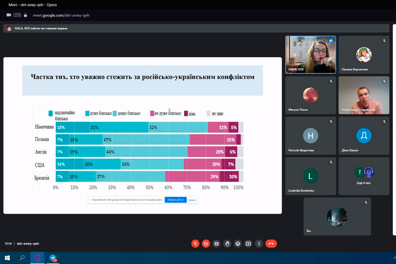The height and width of the screenshot is (264, 396).
Task: Click muted mic icon on Liudmila Komlenko tile
Action: [x=331, y=162]
